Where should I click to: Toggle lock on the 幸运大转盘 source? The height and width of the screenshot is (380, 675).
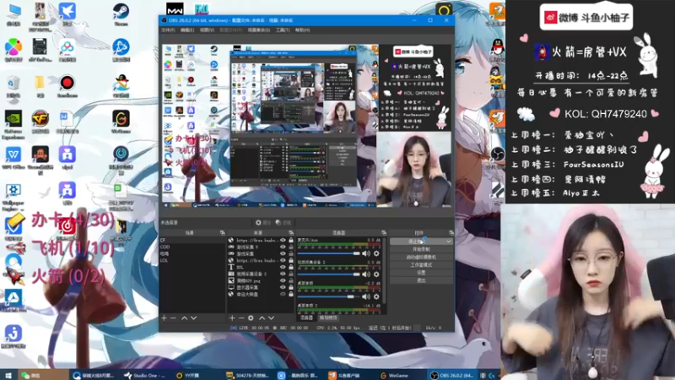tap(291, 294)
